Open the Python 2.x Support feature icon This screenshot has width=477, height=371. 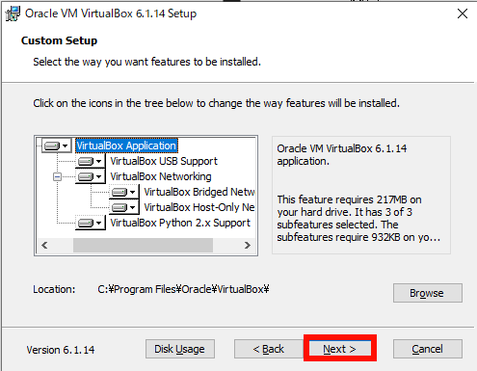pyautogui.click(x=91, y=223)
